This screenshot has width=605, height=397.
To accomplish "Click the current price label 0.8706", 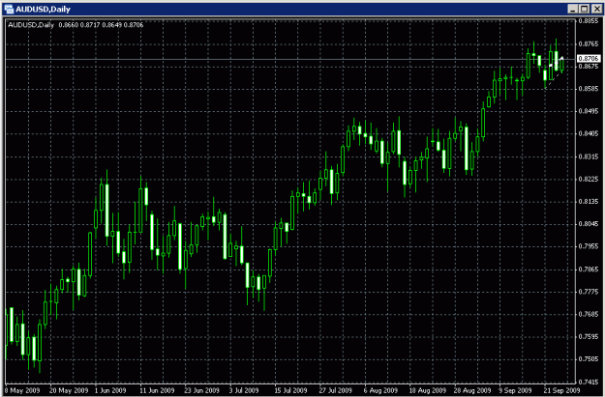I will (589, 59).
